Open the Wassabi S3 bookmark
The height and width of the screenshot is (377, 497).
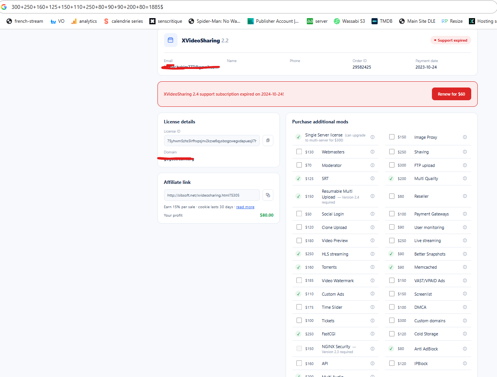[349, 21]
